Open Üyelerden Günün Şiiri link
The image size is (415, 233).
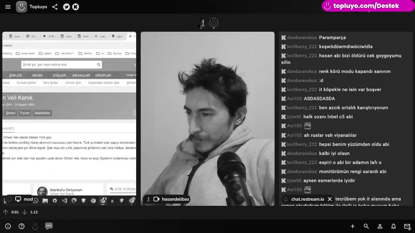[104, 83]
